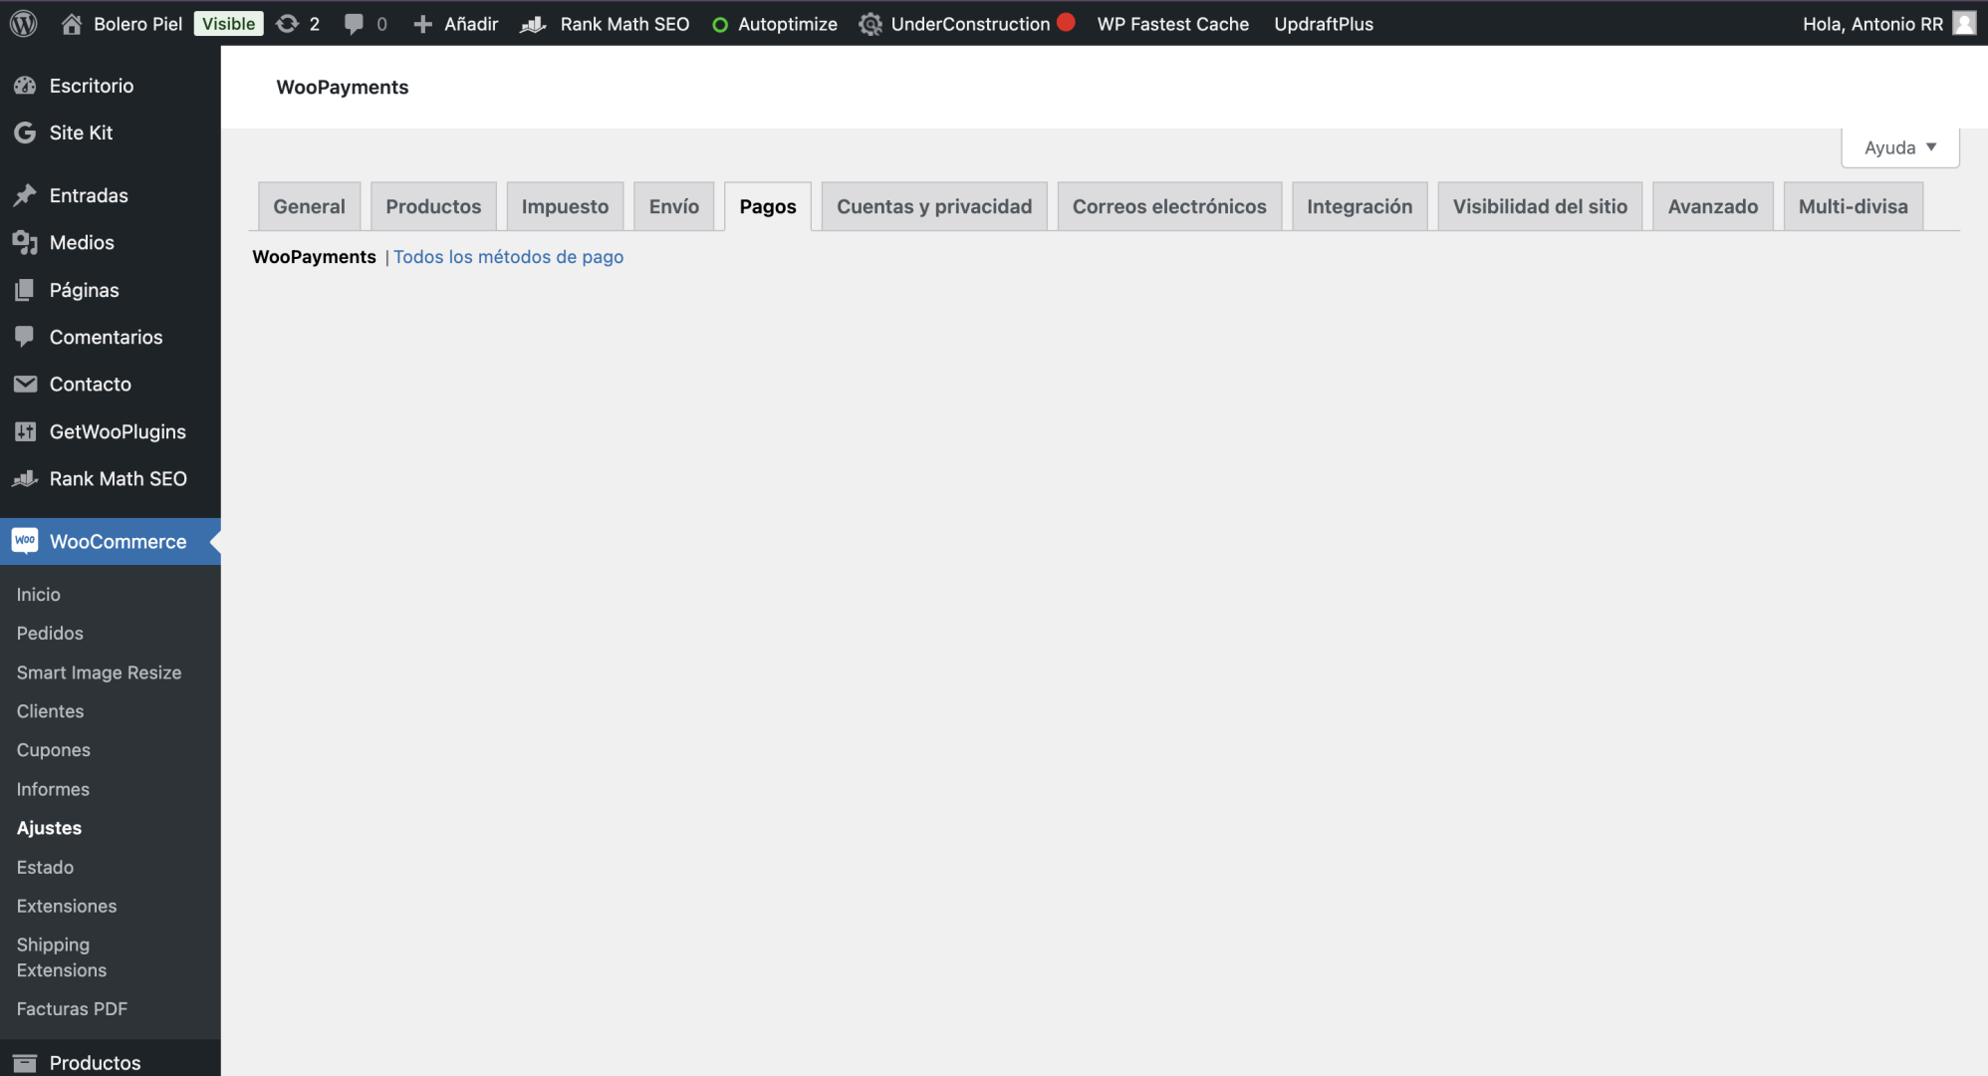
Task: Click the UnderConstruction gear icon
Action: [870, 24]
